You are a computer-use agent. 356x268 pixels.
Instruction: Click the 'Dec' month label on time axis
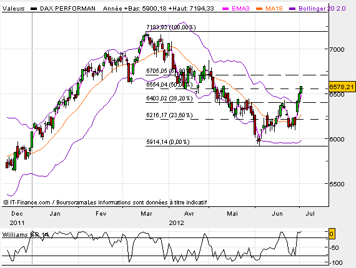pyautogui.click(x=17, y=214)
